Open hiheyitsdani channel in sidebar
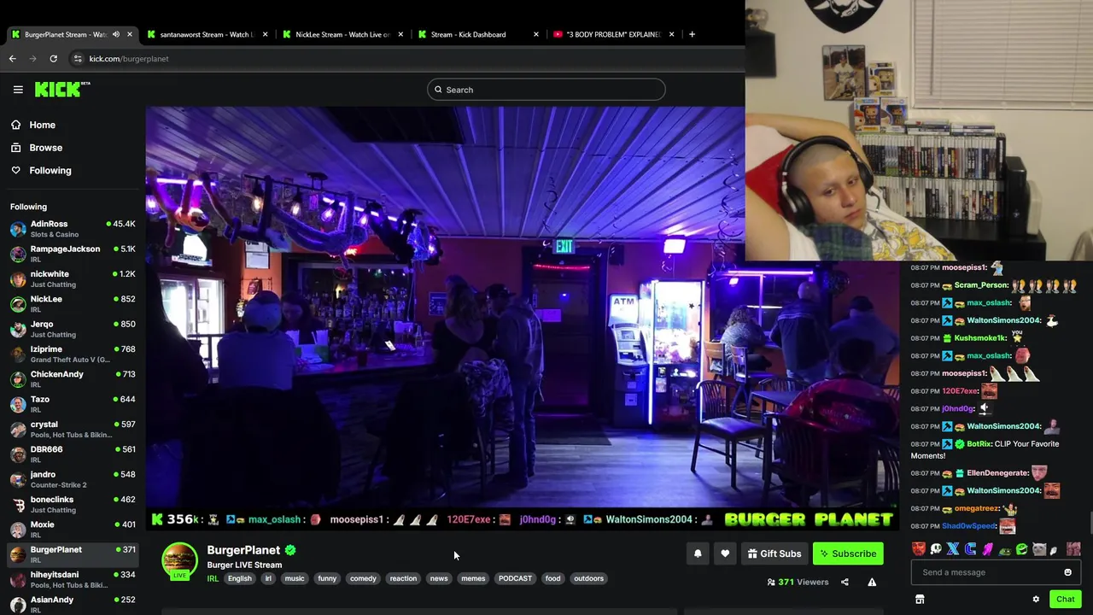This screenshot has height=615, width=1093. 73,579
